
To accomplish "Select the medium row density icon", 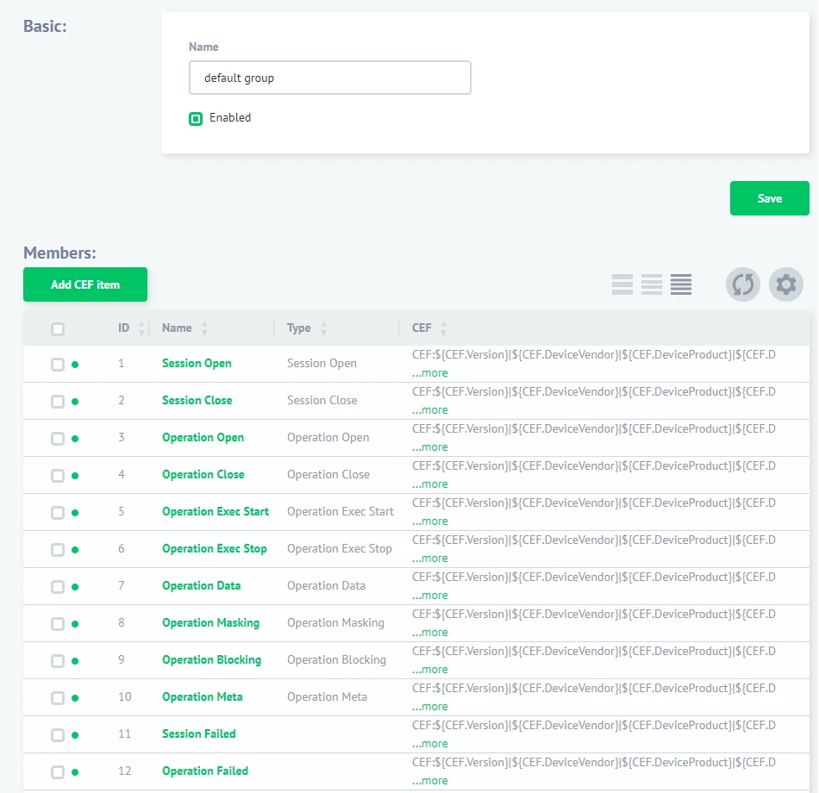I will click(x=652, y=284).
